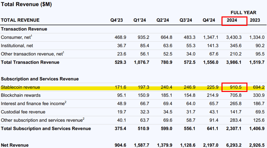Select the Consumer, net row label
Viewport: 267px width, 148px height.
point(15,37)
